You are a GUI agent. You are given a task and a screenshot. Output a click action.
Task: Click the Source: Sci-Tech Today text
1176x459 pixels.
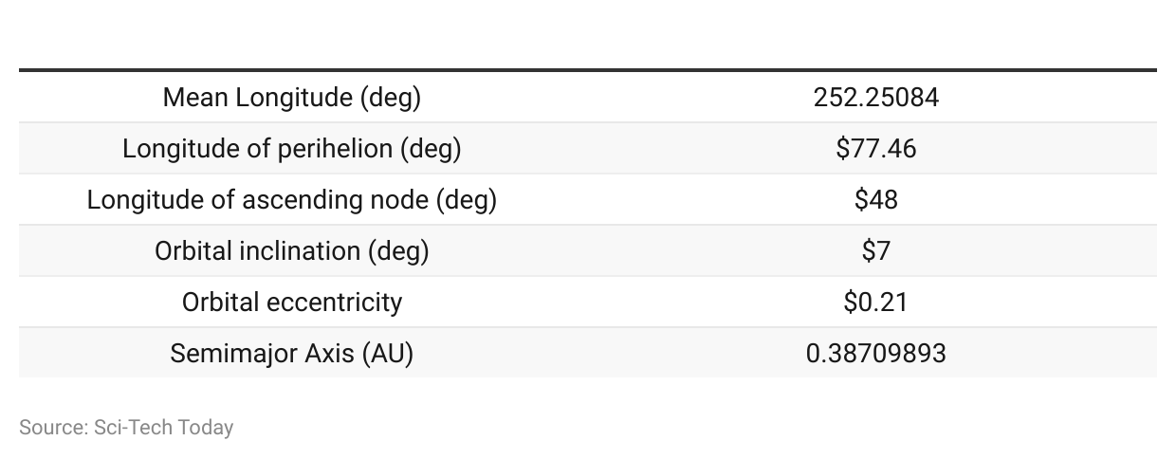(x=126, y=428)
